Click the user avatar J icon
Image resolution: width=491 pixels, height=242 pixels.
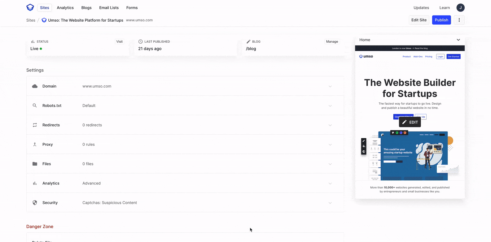tap(460, 8)
